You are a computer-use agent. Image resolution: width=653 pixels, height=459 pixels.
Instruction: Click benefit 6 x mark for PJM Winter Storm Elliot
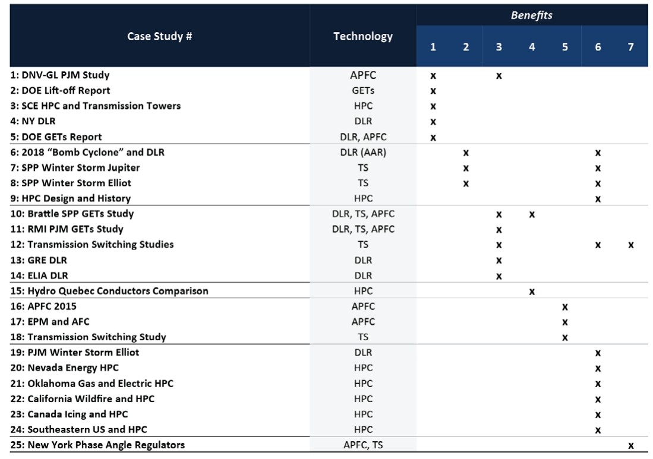pos(598,353)
